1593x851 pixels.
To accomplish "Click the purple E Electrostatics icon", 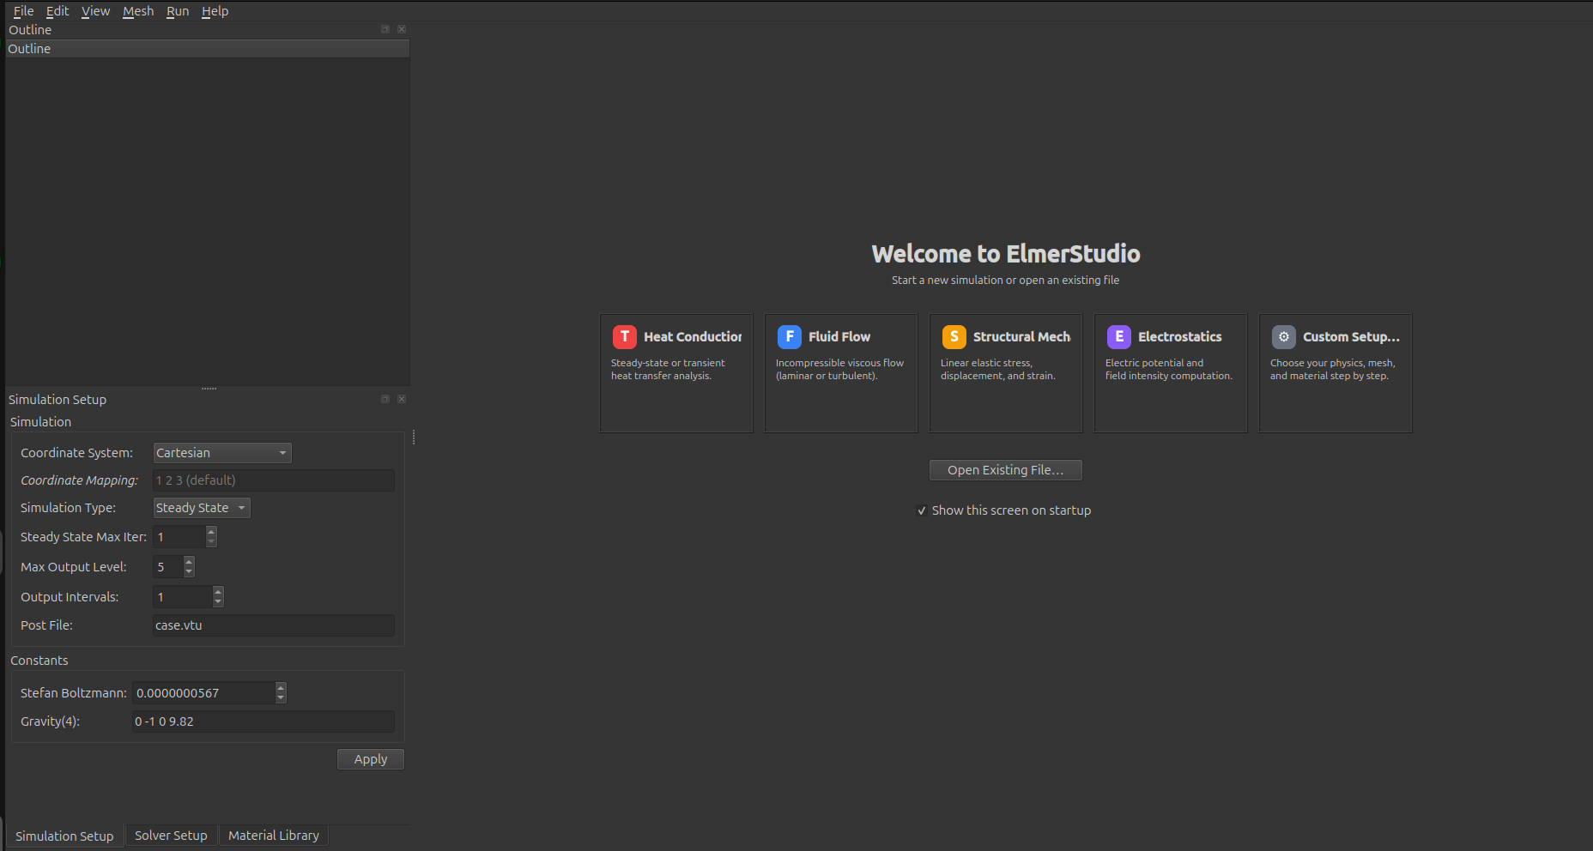I will [1119, 337].
